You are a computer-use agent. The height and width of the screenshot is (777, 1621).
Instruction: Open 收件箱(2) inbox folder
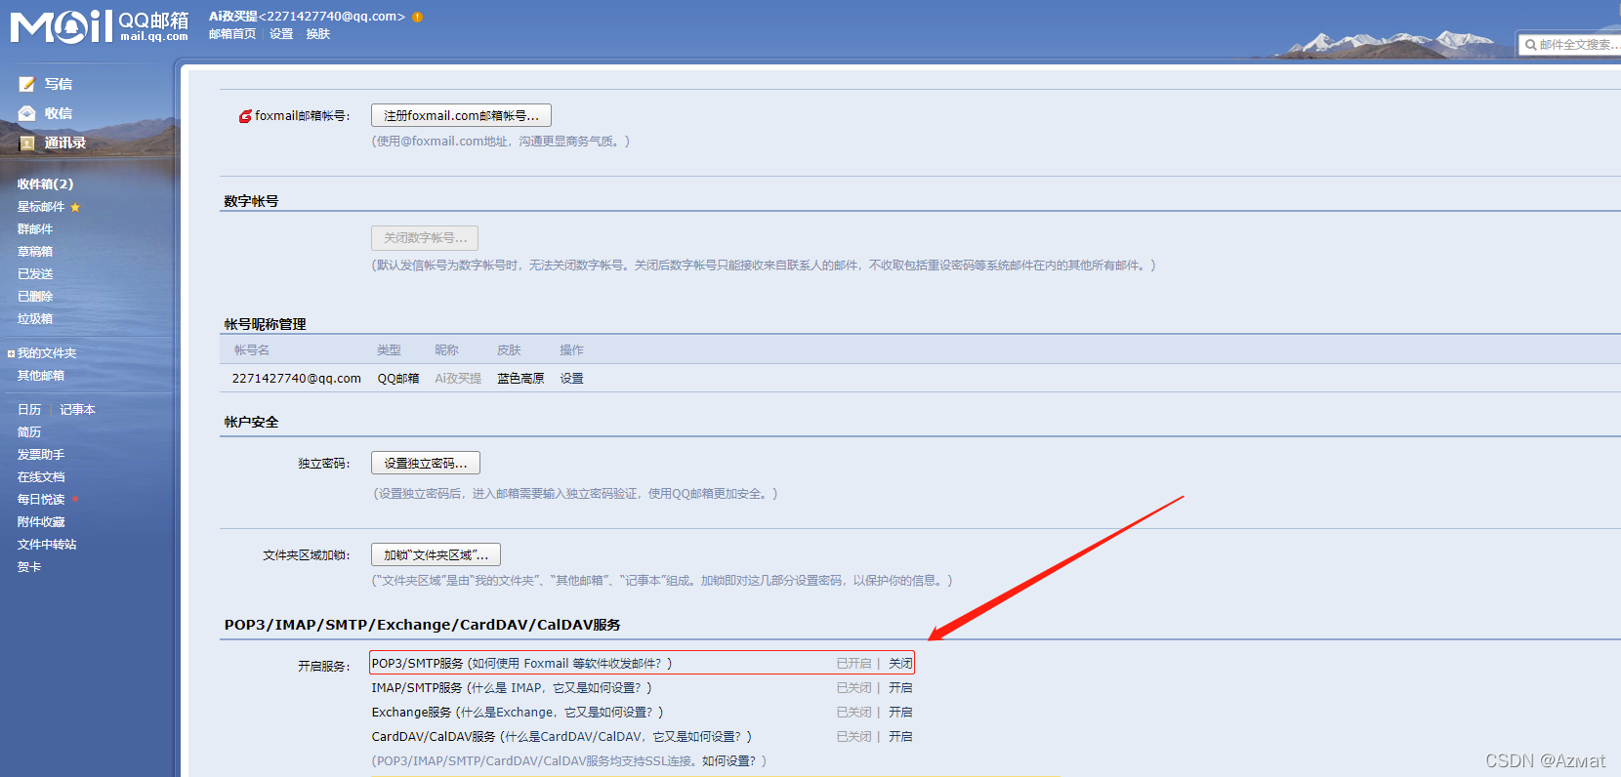[45, 184]
